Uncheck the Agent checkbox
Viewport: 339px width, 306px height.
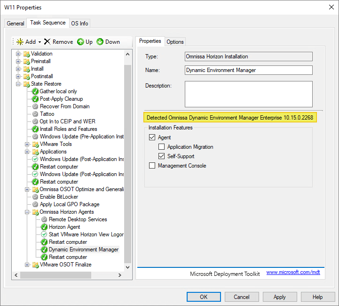point(152,137)
